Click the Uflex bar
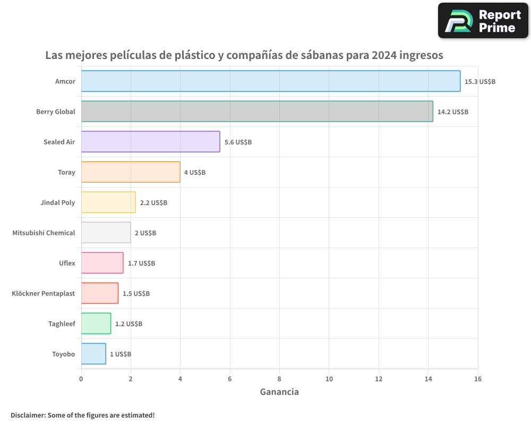The image size is (531, 425). (x=101, y=263)
